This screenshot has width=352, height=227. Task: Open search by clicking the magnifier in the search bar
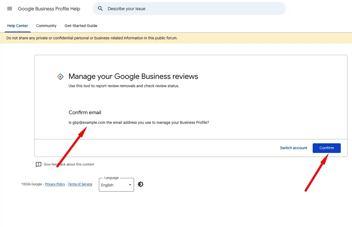point(100,8)
